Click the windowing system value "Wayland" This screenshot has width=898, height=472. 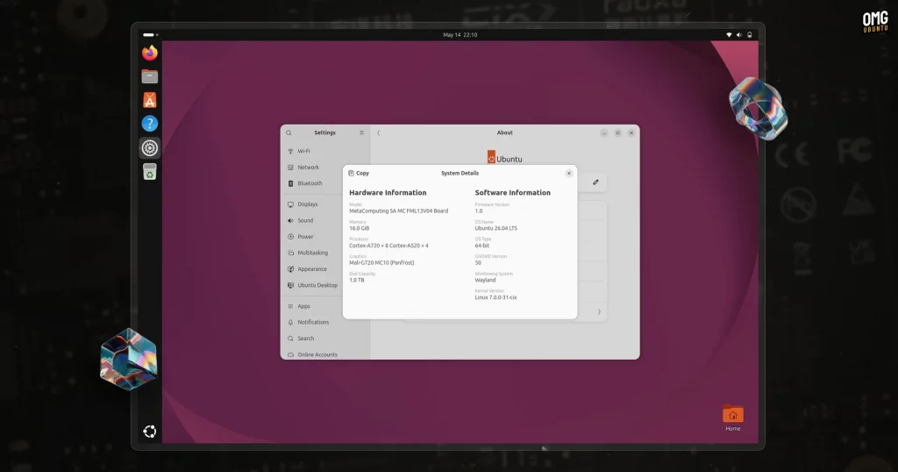485,280
